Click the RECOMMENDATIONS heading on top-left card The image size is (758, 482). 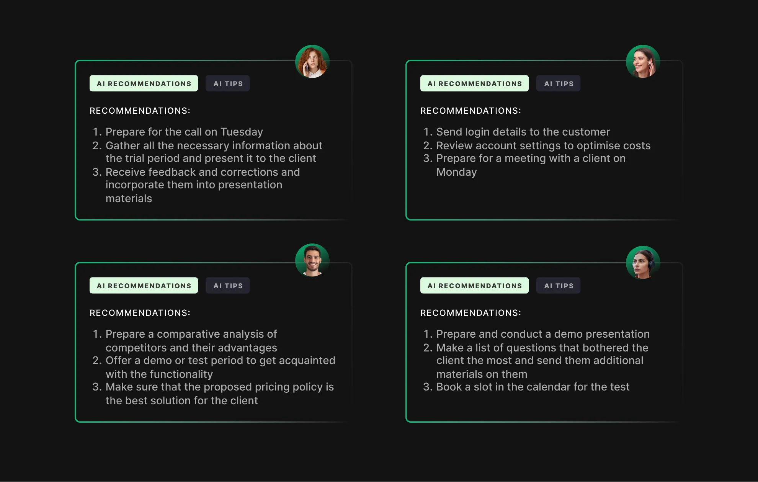pos(140,110)
